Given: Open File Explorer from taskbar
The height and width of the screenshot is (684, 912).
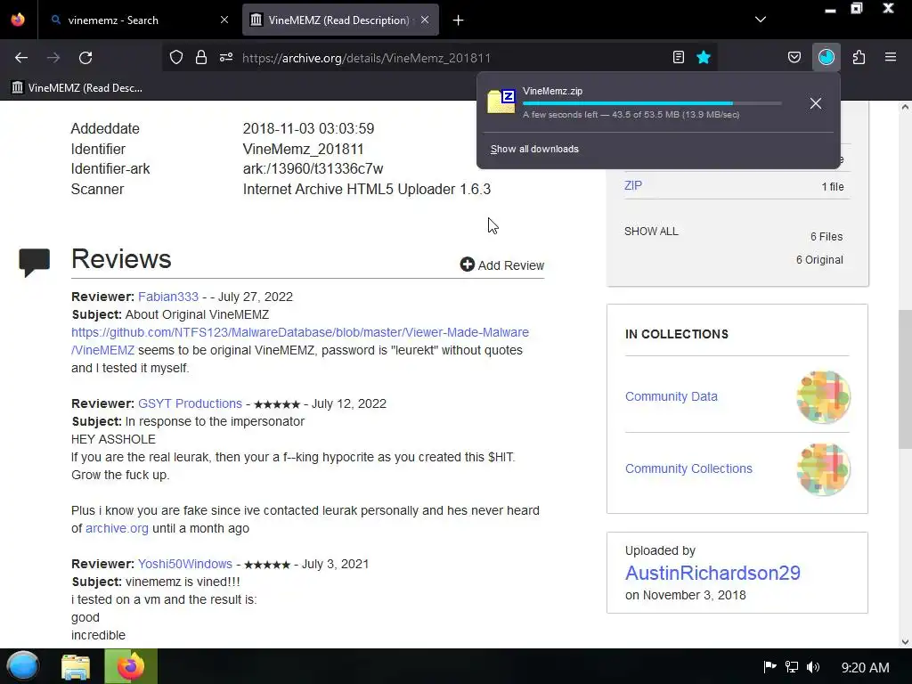Looking at the screenshot, I should (77, 666).
